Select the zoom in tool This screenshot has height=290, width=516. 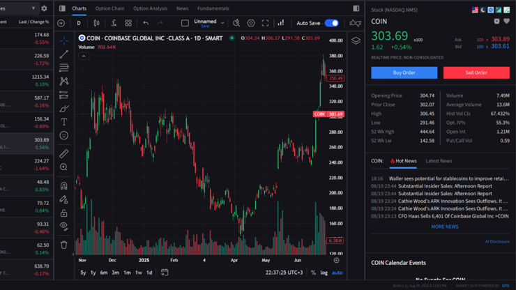(x=64, y=167)
